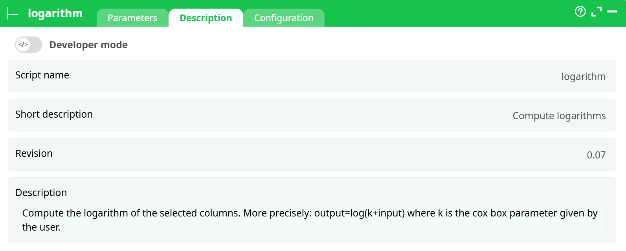
Task: Select the Revision row
Action: tap(312, 154)
